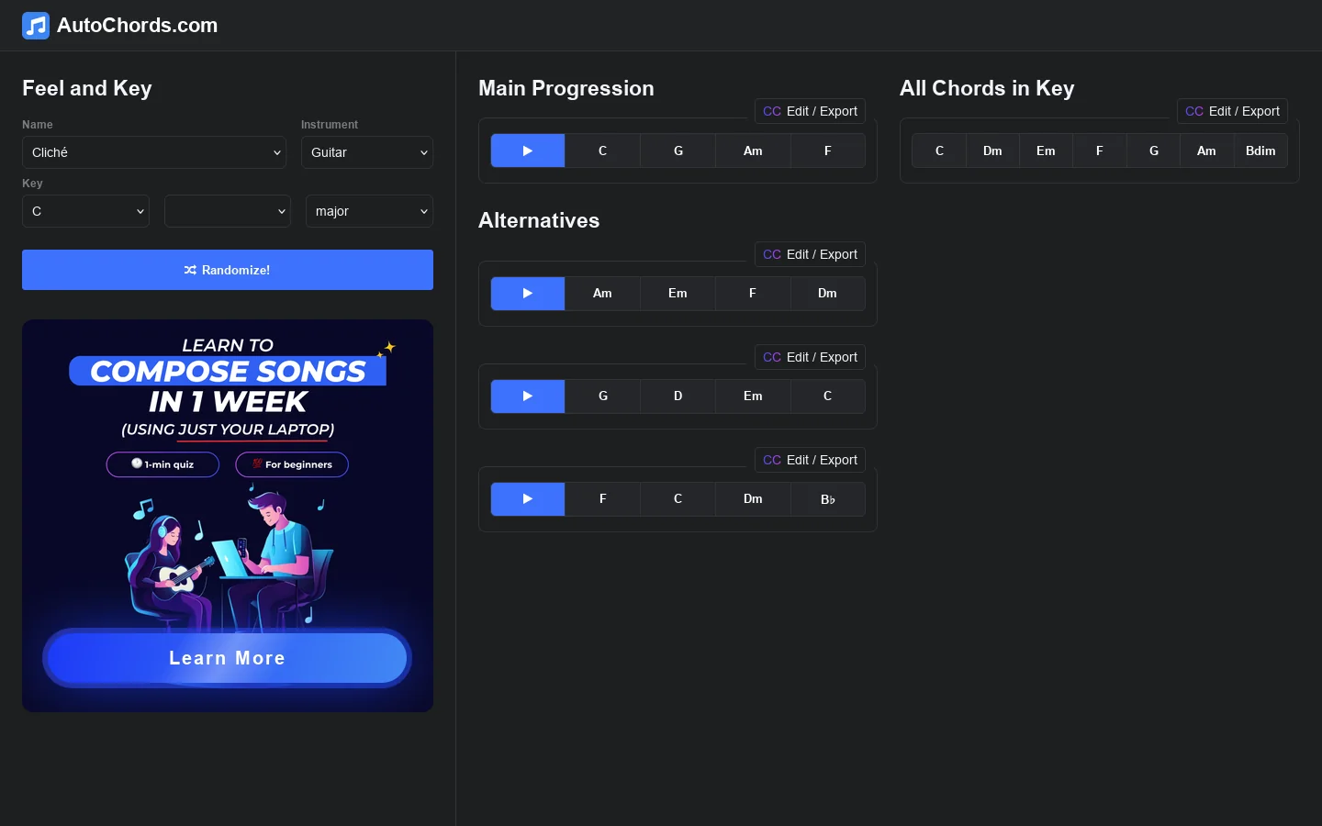1322x826 pixels.
Task: Play the G D Em C alternative progression
Action: (528, 396)
